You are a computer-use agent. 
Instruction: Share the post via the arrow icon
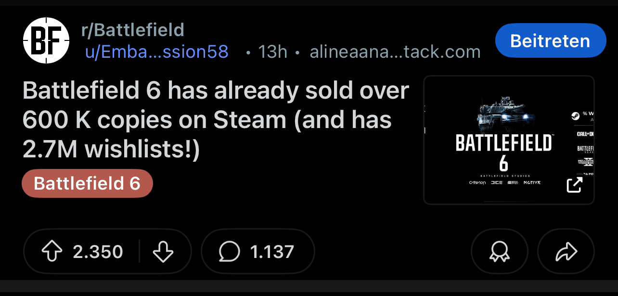click(x=566, y=252)
